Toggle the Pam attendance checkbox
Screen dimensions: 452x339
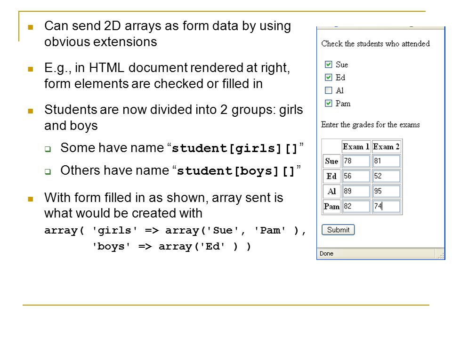328,103
